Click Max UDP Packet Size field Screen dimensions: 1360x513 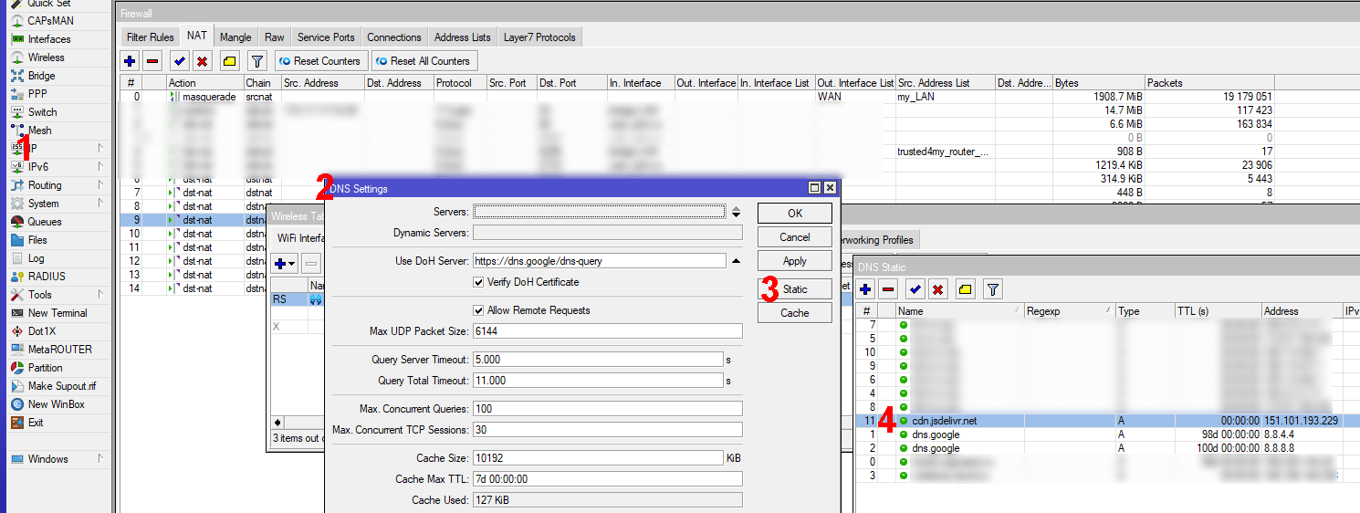click(x=607, y=331)
